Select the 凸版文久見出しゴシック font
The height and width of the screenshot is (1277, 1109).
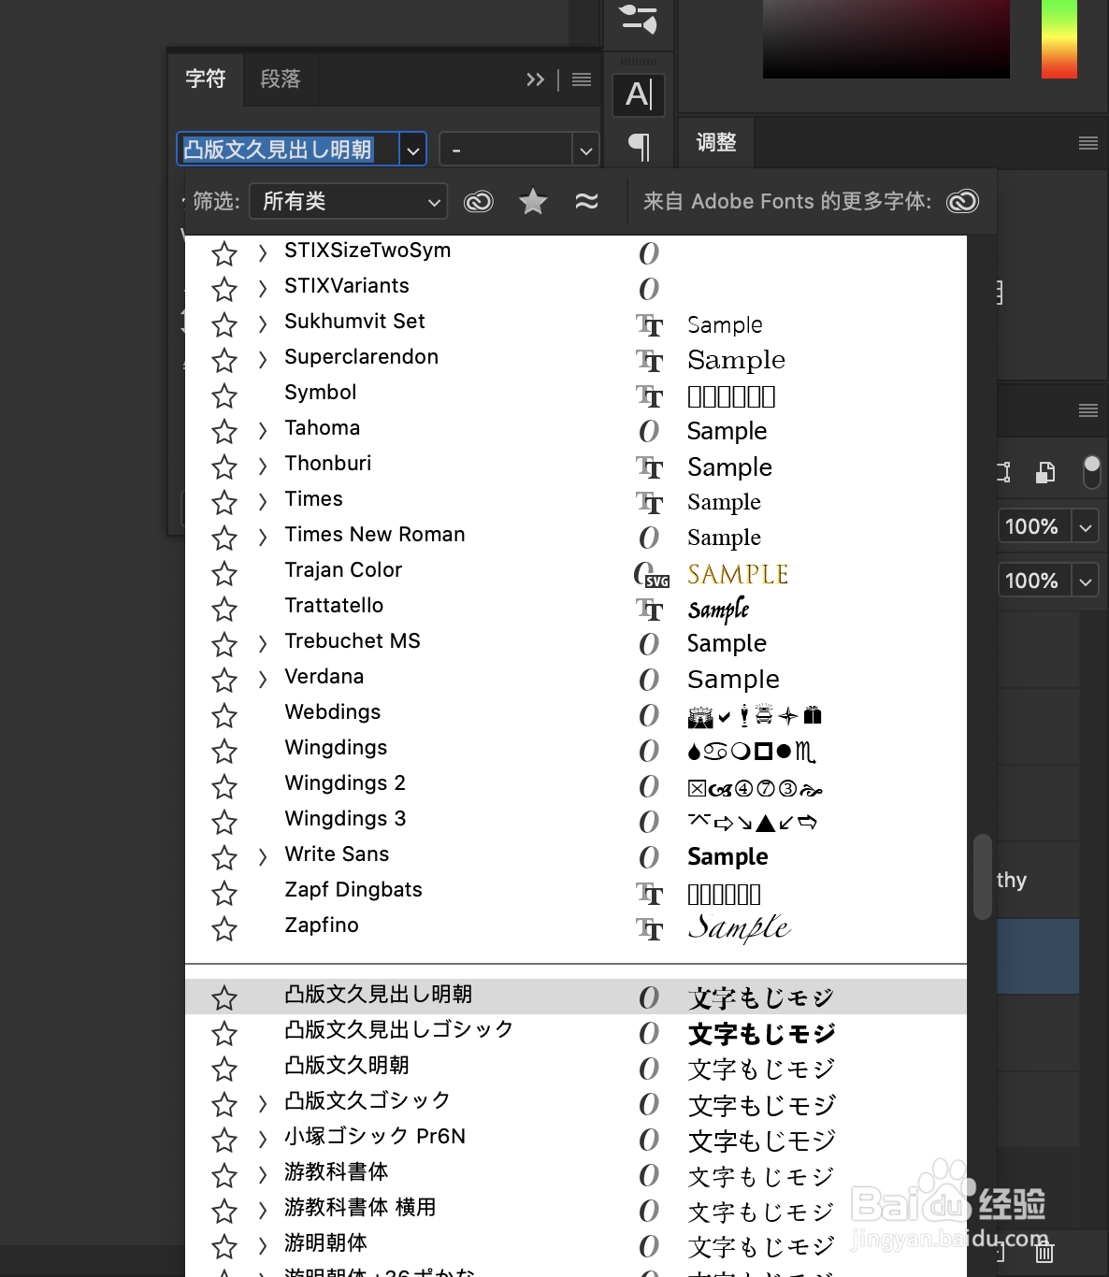point(399,1029)
